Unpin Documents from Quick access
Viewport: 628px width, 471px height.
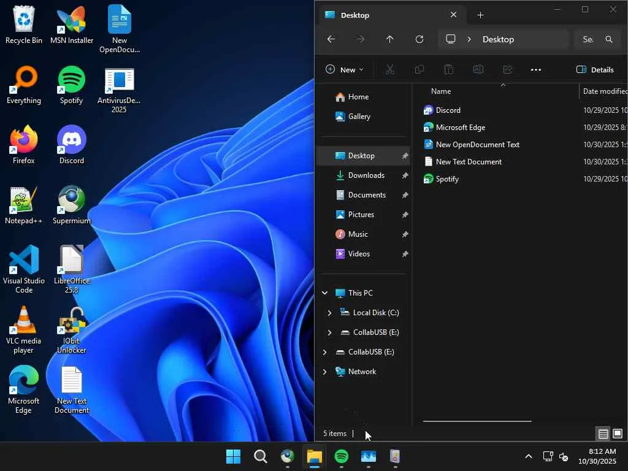(x=405, y=195)
